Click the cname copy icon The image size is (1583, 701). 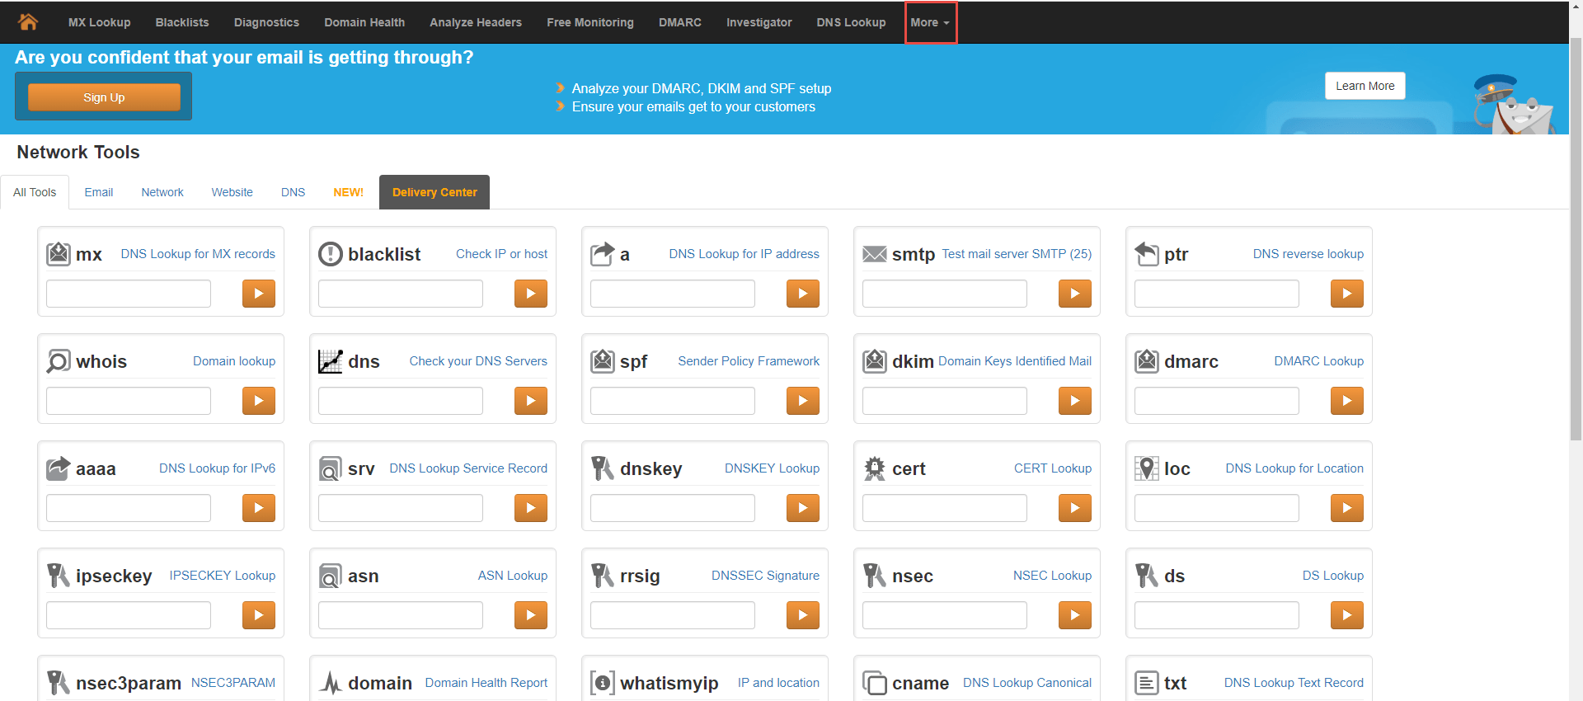point(875,683)
